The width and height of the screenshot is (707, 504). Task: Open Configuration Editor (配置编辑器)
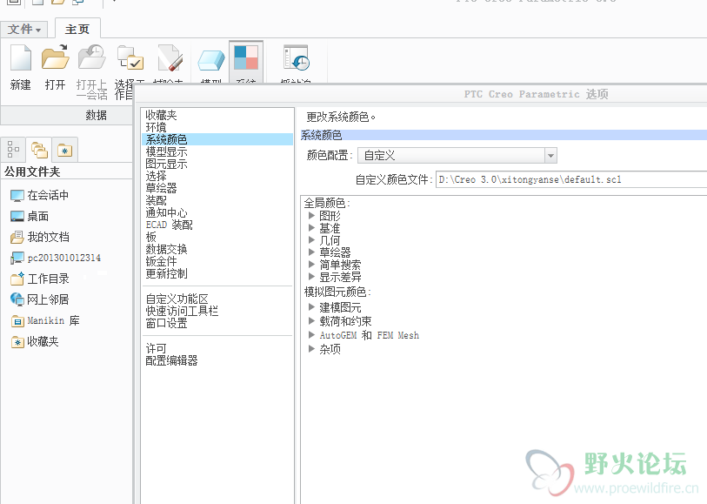click(x=171, y=360)
